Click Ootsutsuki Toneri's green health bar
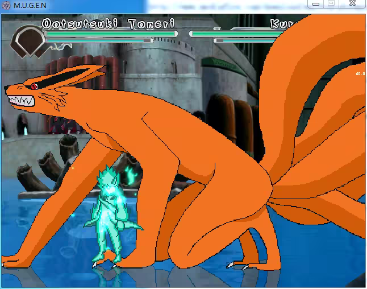This screenshot has height=289, width=367. tap(111, 34)
